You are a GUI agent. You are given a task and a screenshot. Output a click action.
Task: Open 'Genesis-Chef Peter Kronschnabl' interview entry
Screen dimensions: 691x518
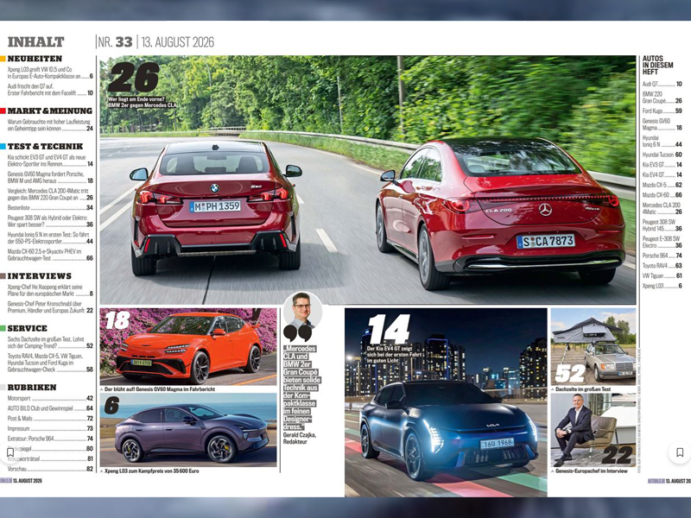click(50, 307)
